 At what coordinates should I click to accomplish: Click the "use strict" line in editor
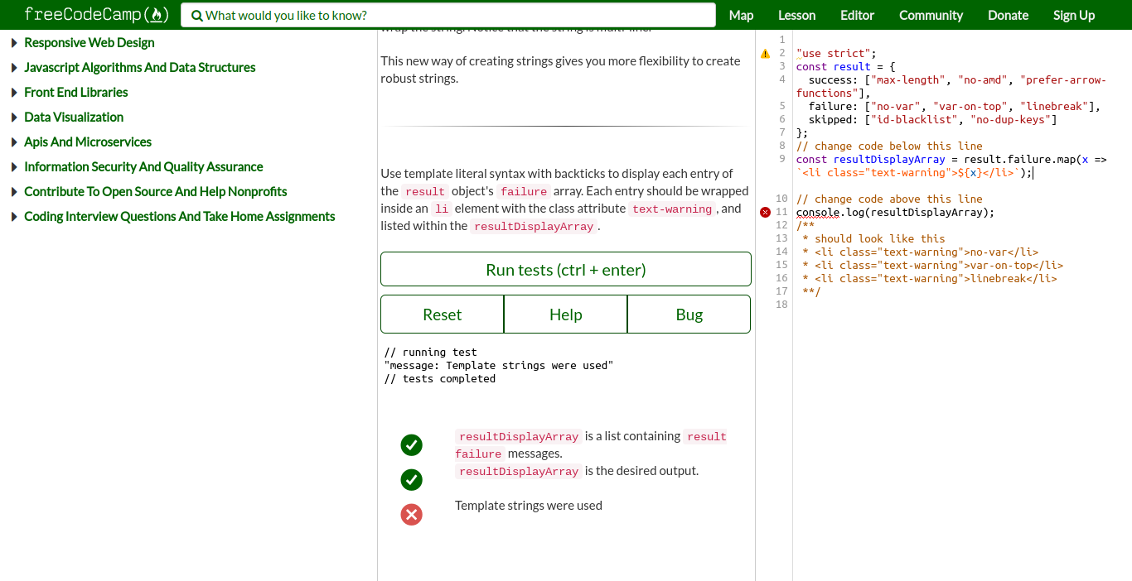836,54
